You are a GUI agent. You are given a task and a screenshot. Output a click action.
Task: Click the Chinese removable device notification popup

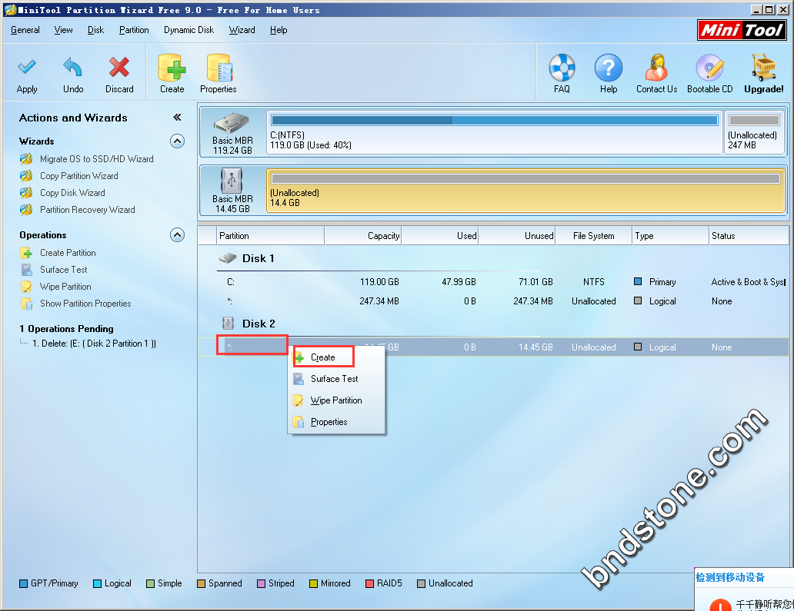click(x=744, y=589)
